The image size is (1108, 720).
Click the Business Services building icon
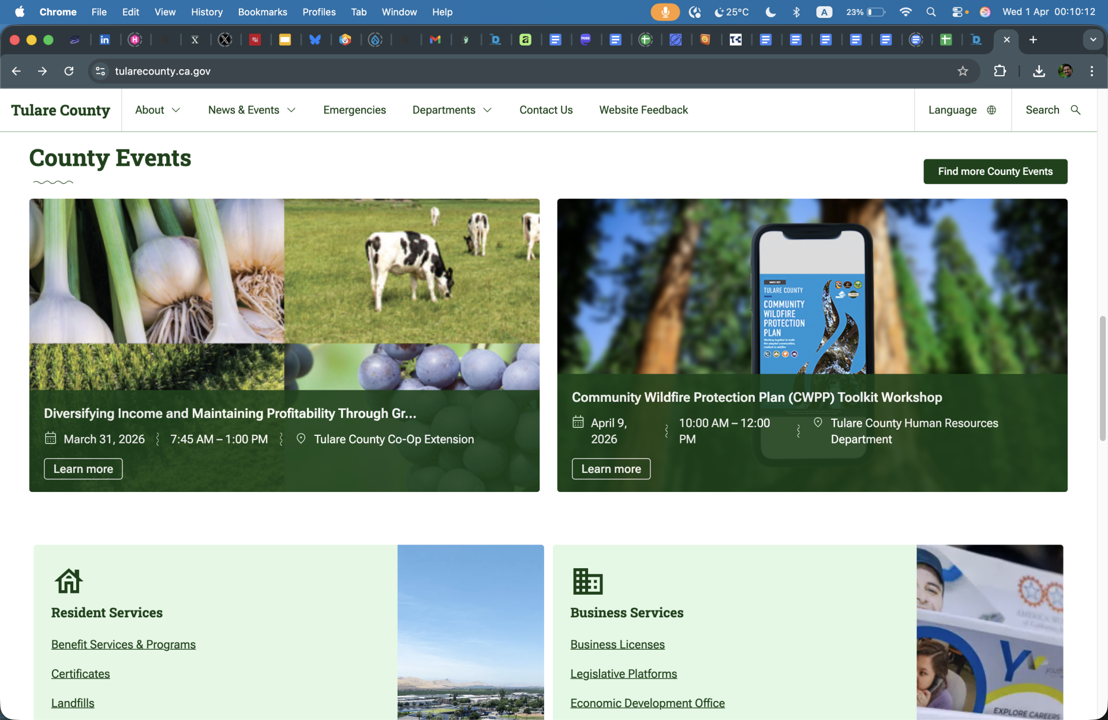tap(587, 581)
